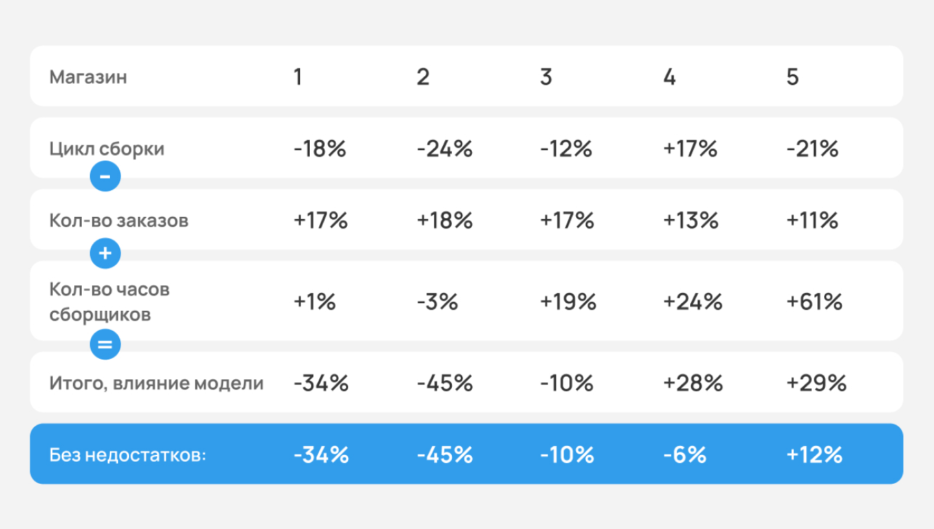Click the blue equals circle icon
Viewport: 934px width, 529px height.
[x=105, y=344]
